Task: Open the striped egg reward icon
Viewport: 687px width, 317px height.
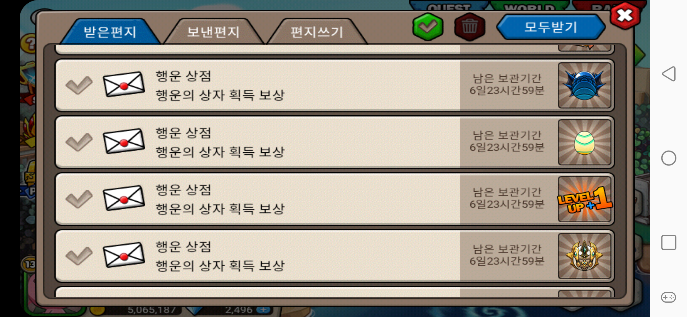Action: (x=584, y=142)
